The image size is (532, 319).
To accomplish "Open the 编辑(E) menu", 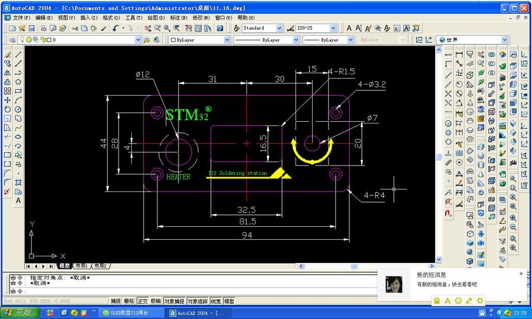I will (x=44, y=18).
